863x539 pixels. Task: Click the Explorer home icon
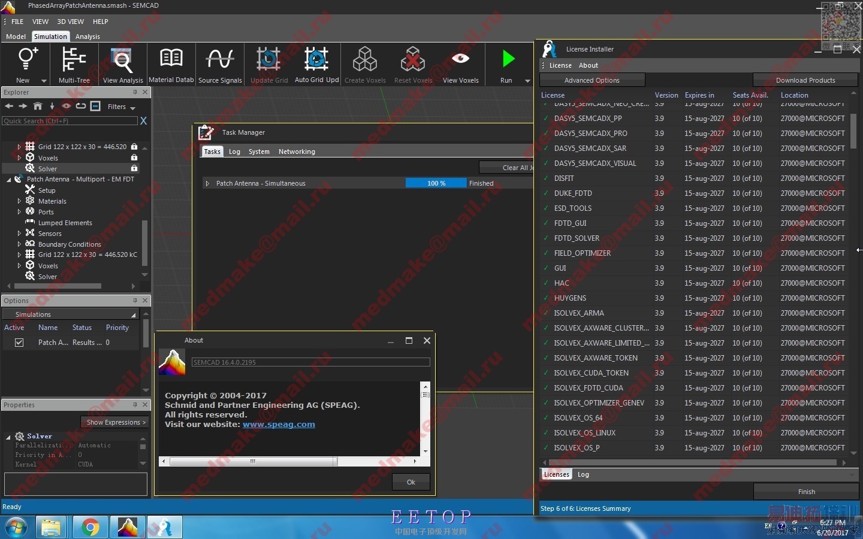38,106
